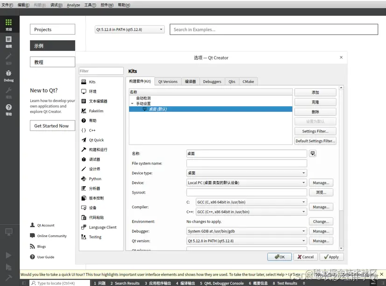Open the Welcome mode icon in left sidebar
386x286 pixels.
point(8,25)
